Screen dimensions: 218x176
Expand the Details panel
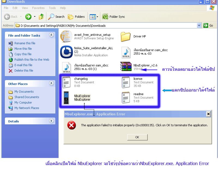click(51, 121)
